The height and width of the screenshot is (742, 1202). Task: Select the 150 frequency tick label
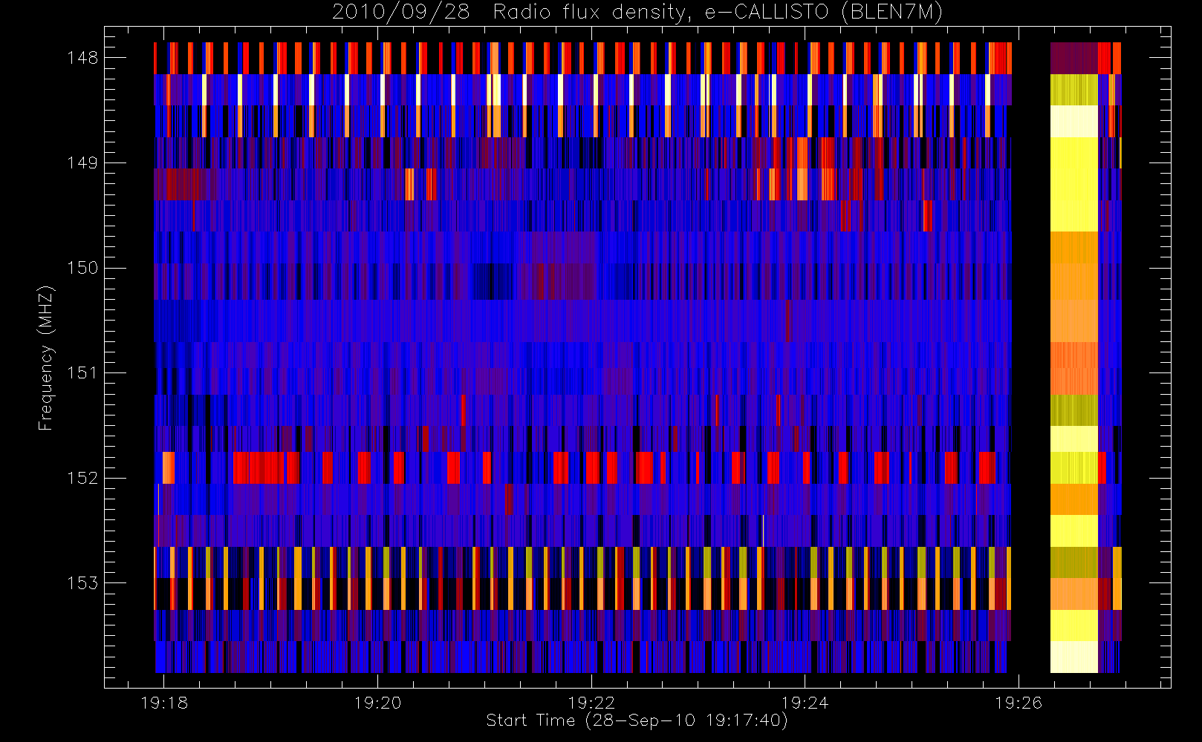click(x=82, y=268)
